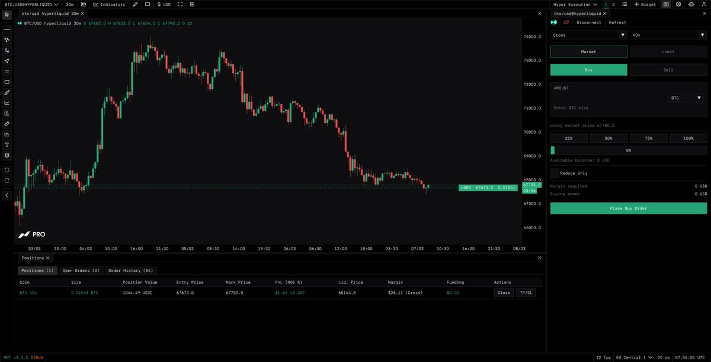The height and width of the screenshot is (362, 711).
Task: Open the Cross margin mode dropdown
Action: pos(588,35)
